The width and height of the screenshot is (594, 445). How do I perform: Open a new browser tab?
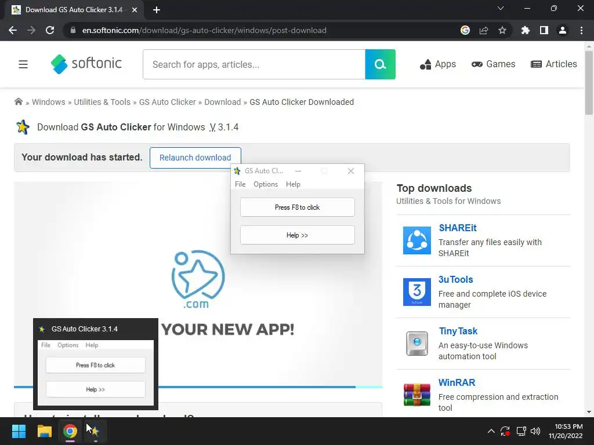pos(157,10)
